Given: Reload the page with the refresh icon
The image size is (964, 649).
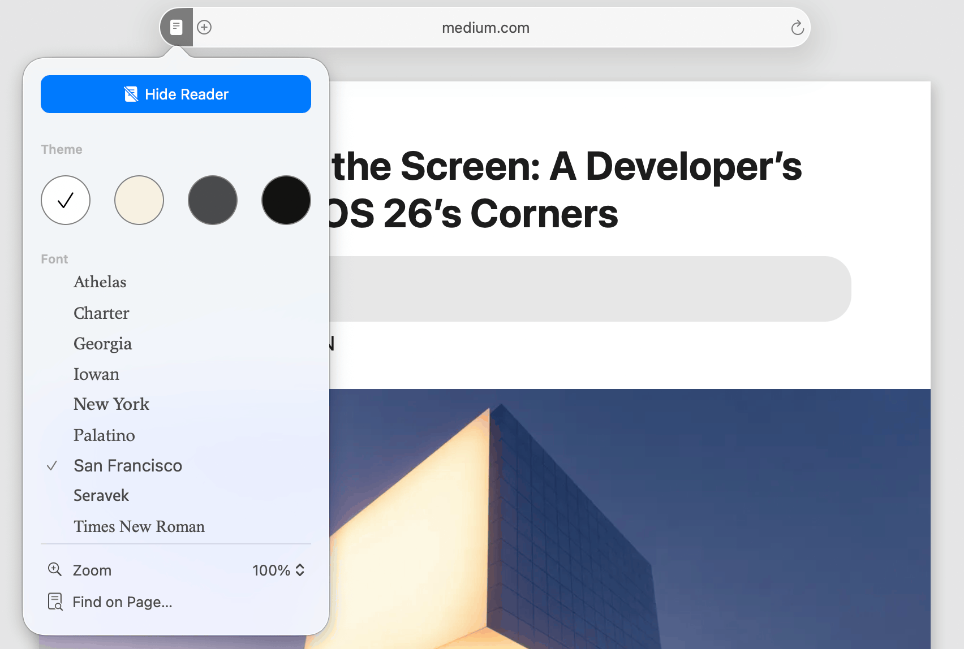Looking at the screenshot, I should click(797, 28).
